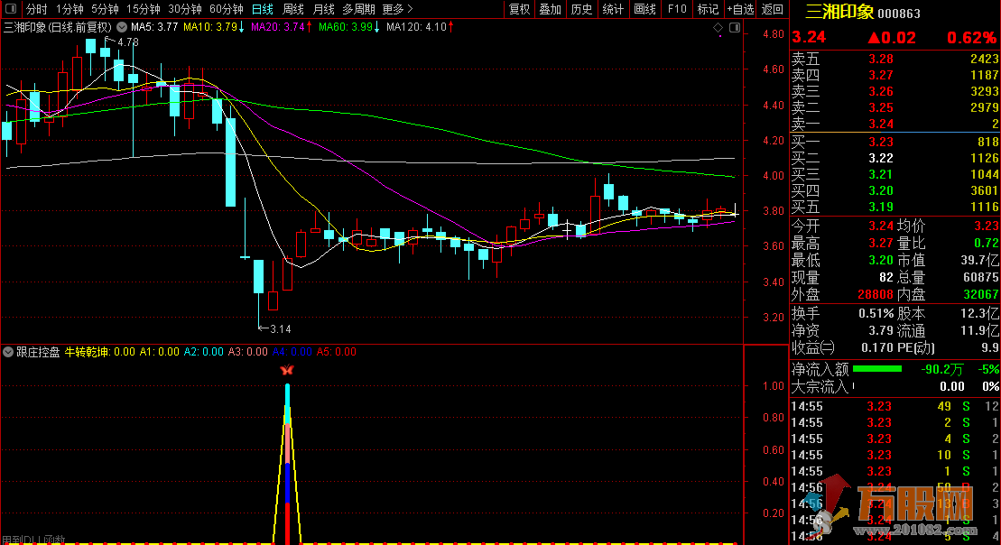Click the 三湘印象(日线.前复权) chart title
Image resolution: width=1001 pixels, height=545 pixels.
click(58, 27)
